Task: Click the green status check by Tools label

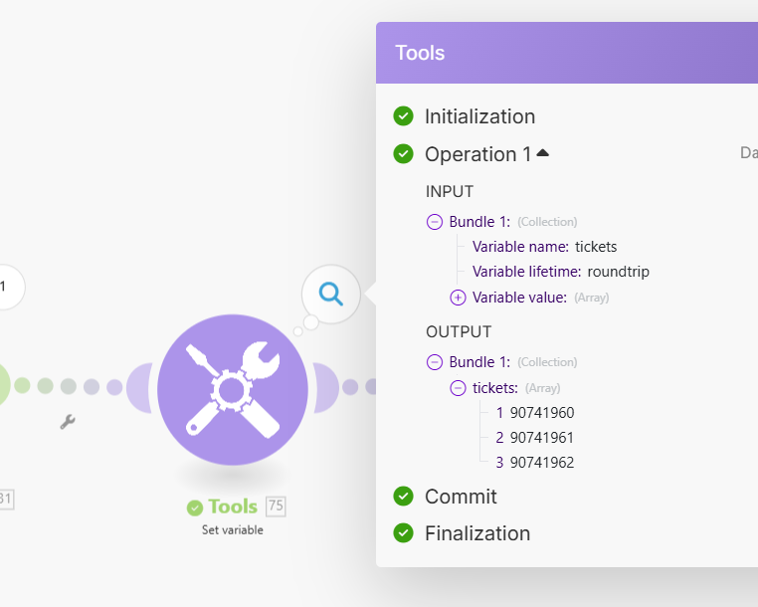Action: (196, 507)
